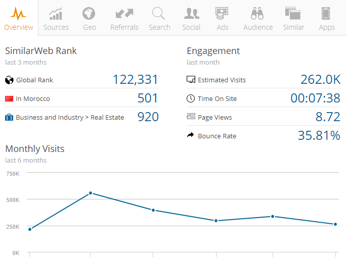This screenshot has height=258, width=346.
Task: Click the last data point on visits chart
Action: (335, 224)
